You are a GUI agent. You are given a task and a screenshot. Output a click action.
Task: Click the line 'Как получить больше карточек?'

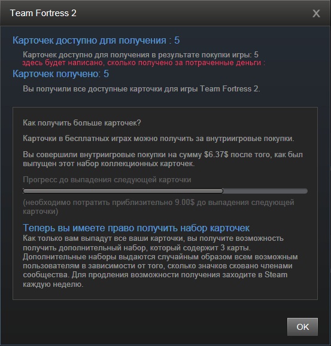(82, 123)
